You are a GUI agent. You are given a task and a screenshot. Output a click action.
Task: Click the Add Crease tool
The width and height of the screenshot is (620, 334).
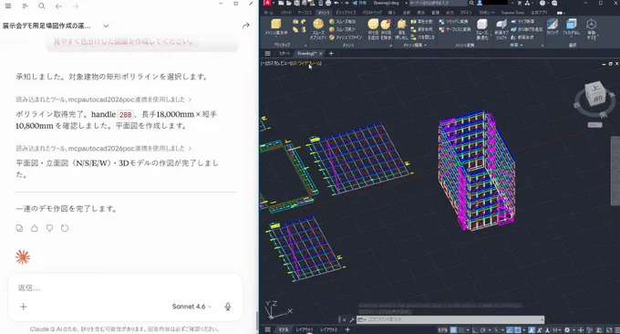pyautogui.click(x=373, y=29)
